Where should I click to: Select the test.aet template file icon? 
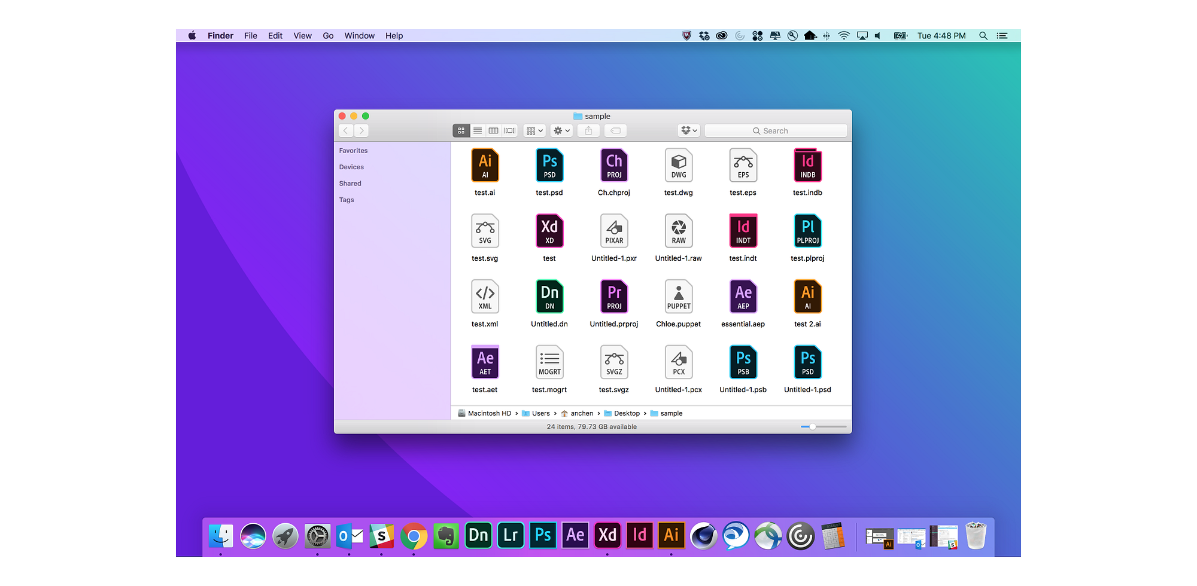[485, 362]
